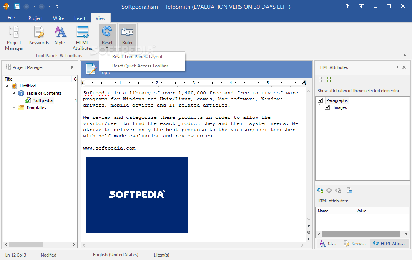Screen dimensions: 412x260
Task: Click the next page navigation arrow
Action: pyautogui.click(x=309, y=239)
